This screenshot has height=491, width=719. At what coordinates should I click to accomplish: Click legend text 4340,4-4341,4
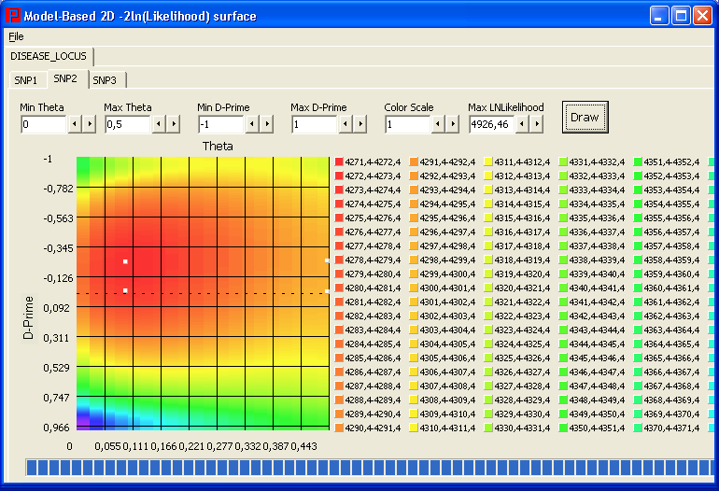(x=597, y=288)
